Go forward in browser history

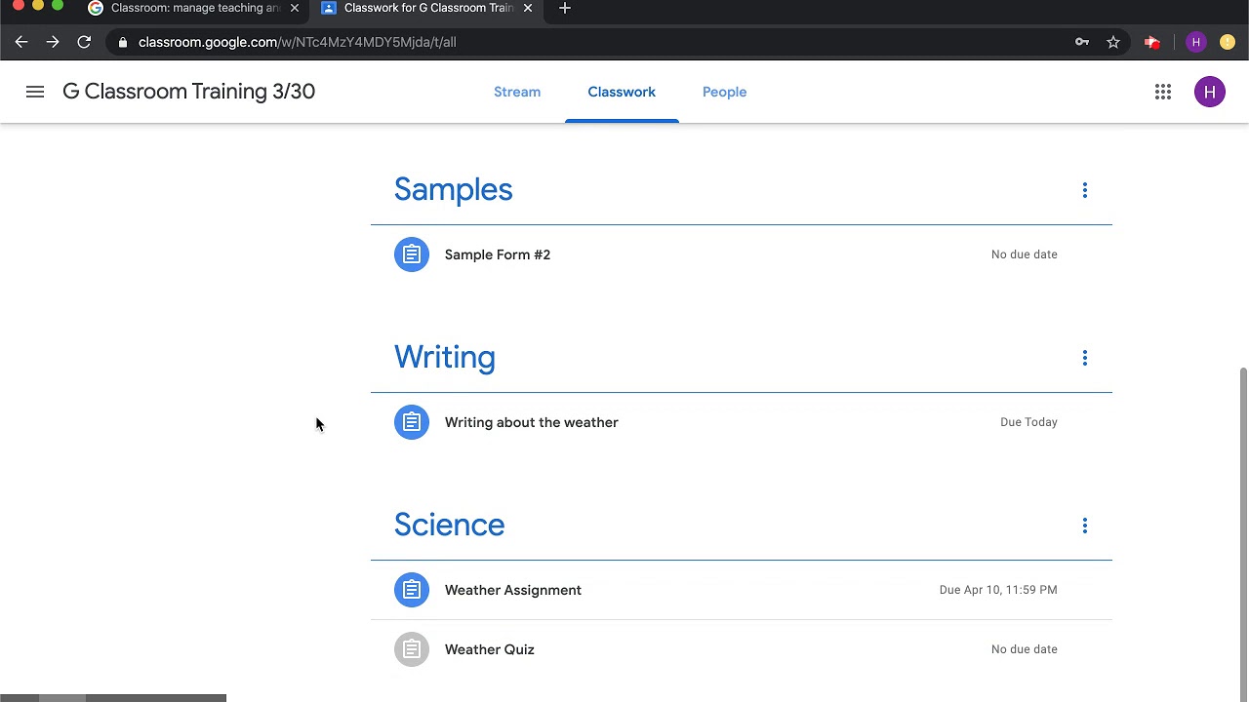click(53, 42)
